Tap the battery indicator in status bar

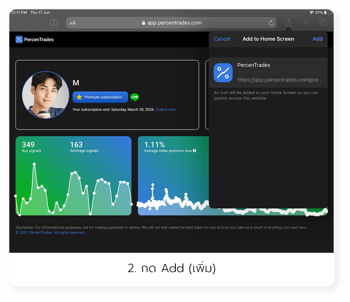328,12
